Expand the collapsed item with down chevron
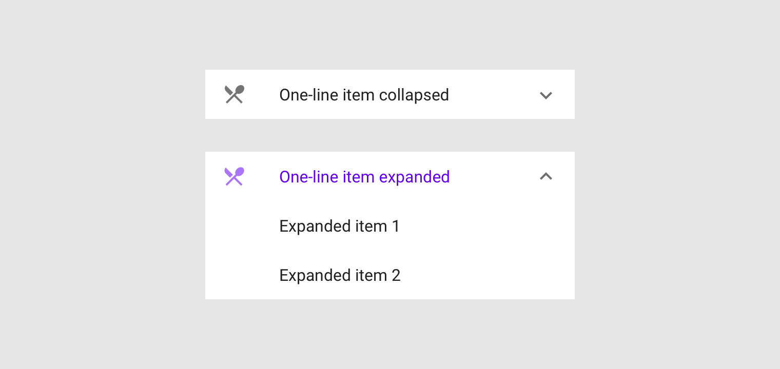Image resolution: width=780 pixels, height=369 pixels. coord(546,95)
